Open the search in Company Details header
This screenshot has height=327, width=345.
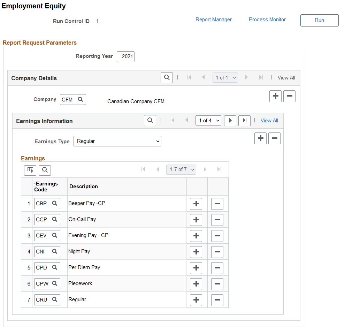(x=167, y=77)
